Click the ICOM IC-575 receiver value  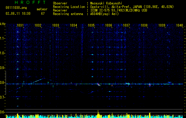click(x=119, y=10)
